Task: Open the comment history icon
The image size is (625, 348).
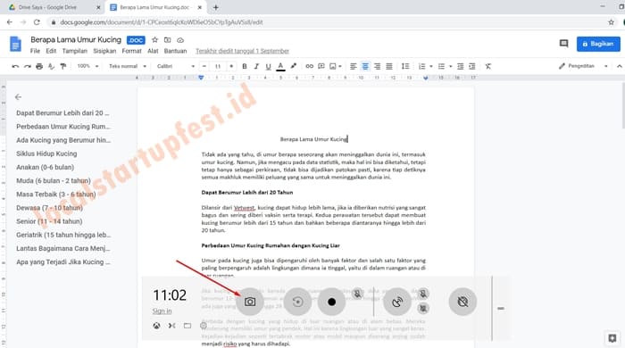Action: coord(563,44)
